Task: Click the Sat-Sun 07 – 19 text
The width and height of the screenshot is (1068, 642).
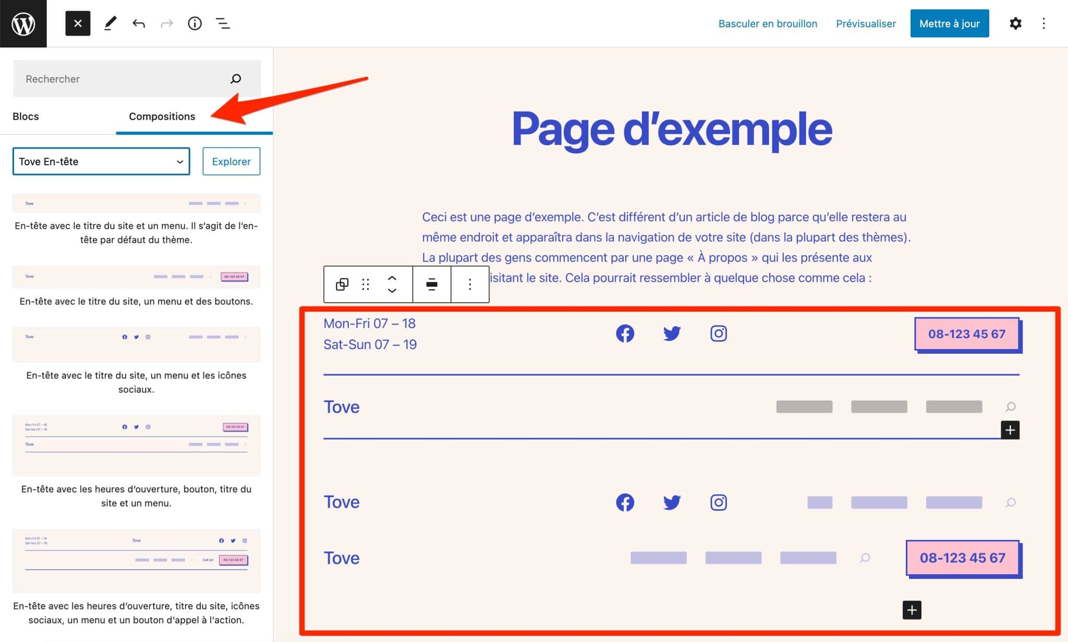Action: click(x=370, y=344)
